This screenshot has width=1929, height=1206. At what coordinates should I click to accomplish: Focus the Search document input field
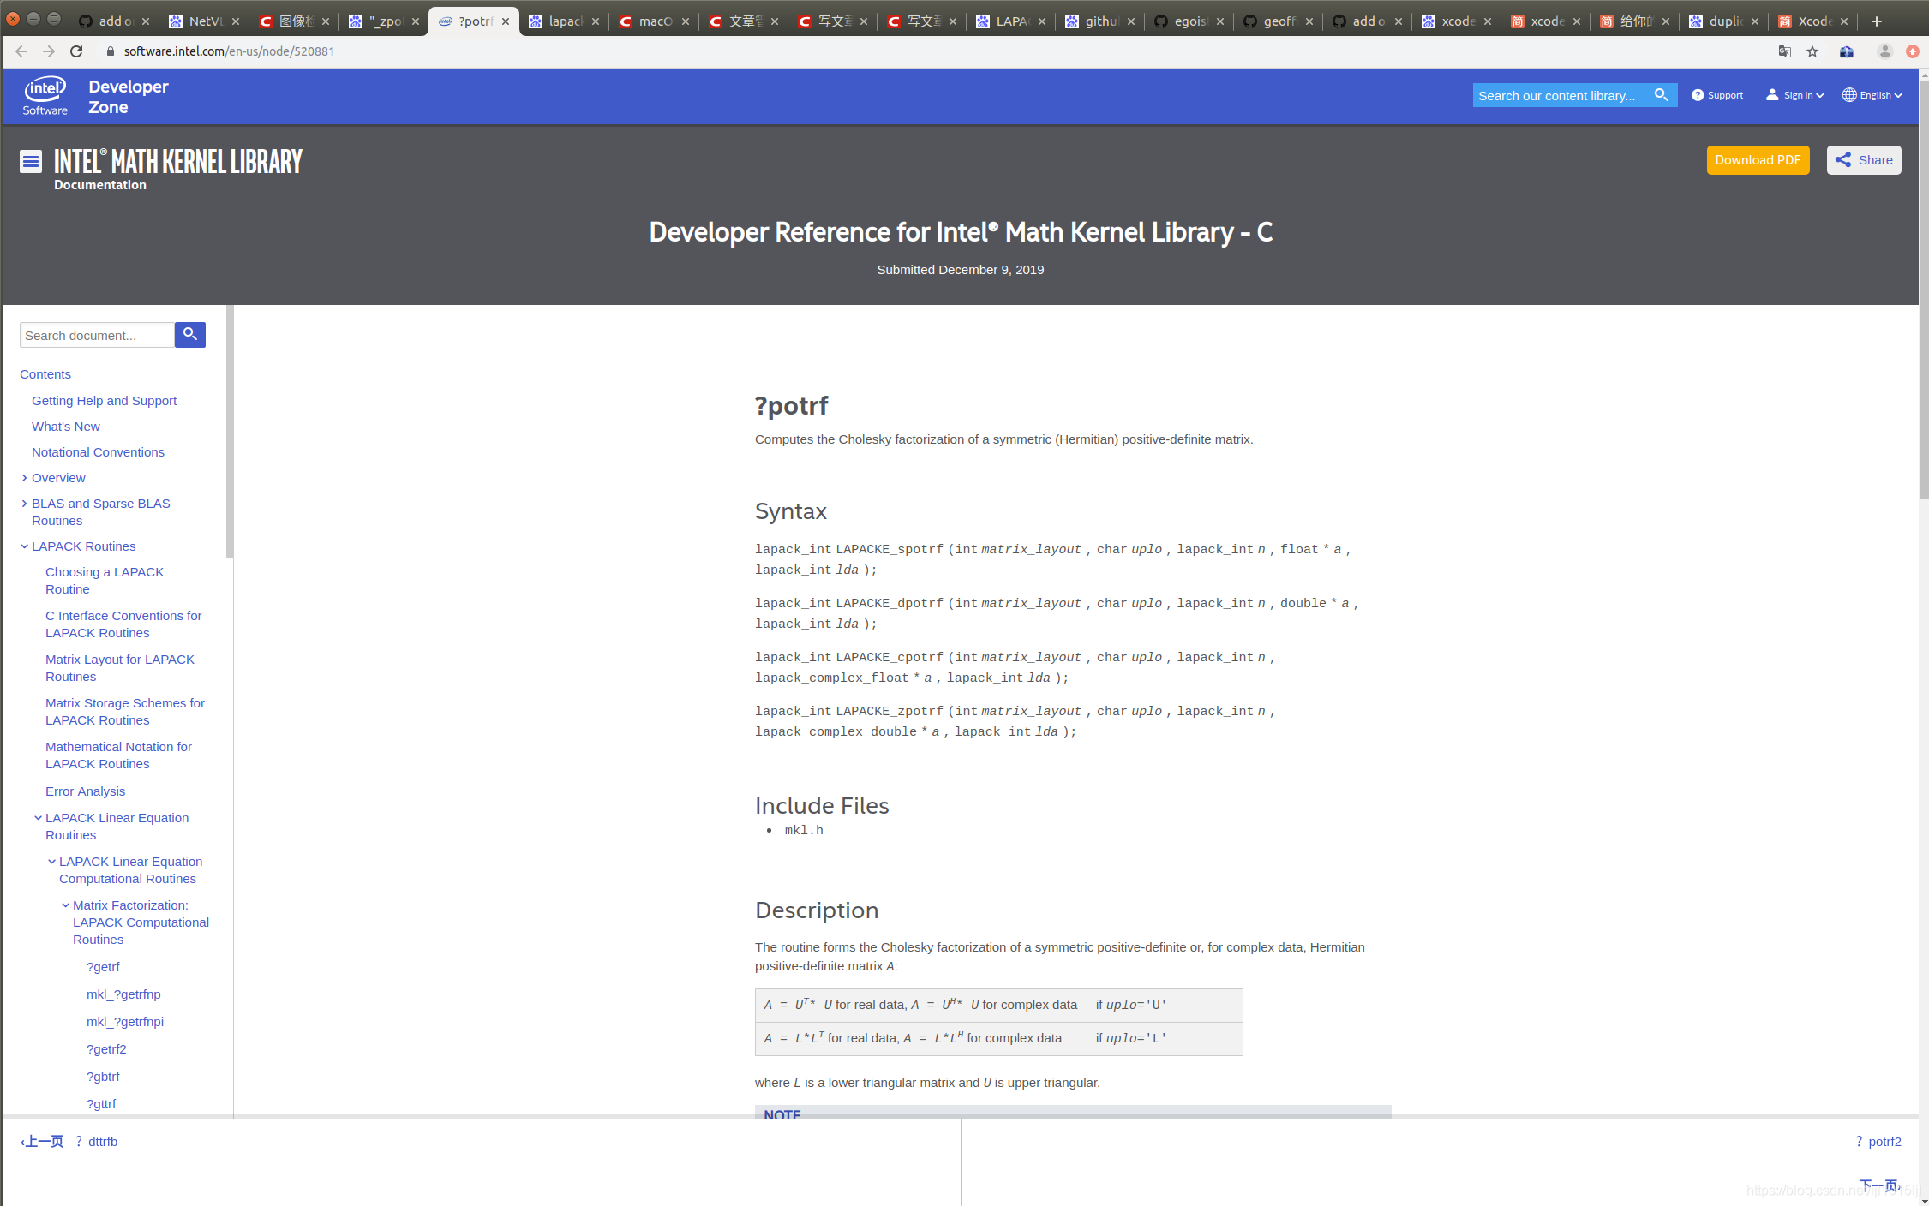pyautogui.click(x=97, y=335)
